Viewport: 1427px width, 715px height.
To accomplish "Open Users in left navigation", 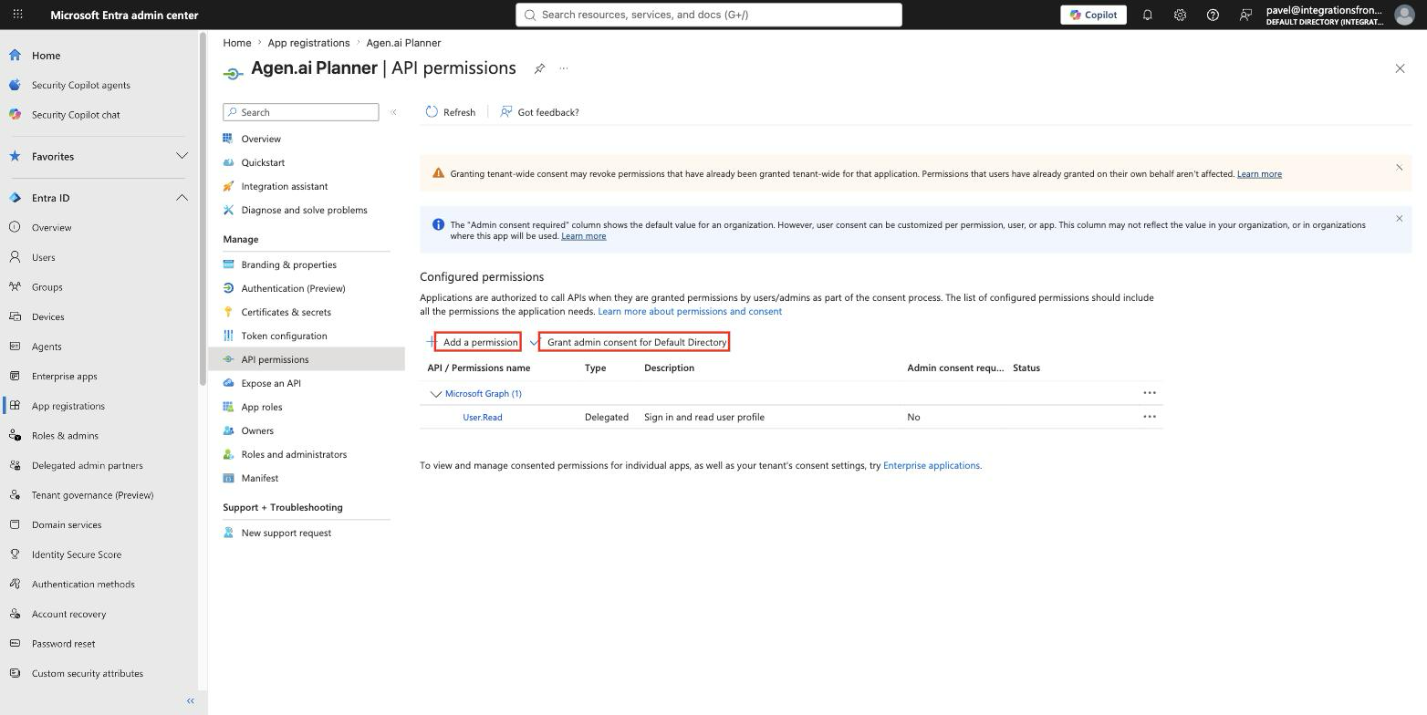I will pos(43,257).
